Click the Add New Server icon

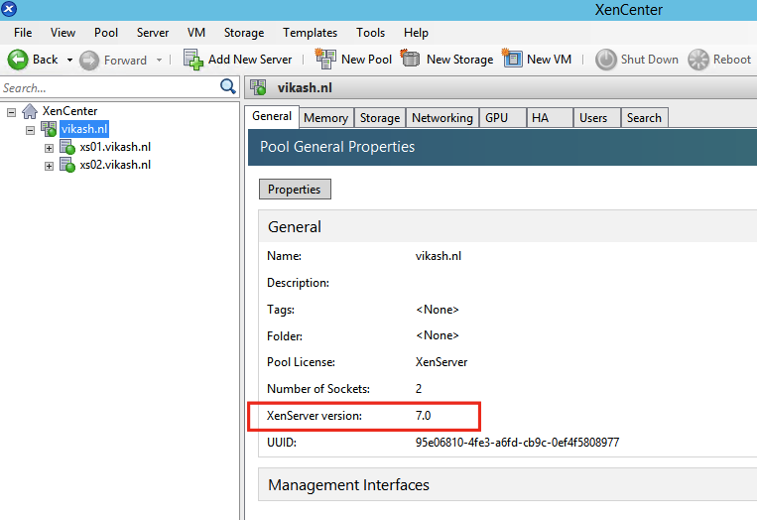(x=193, y=60)
